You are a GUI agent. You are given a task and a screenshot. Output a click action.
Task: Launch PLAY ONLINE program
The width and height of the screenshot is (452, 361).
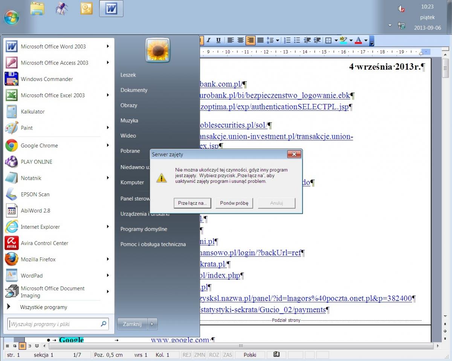(x=37, y=162)
